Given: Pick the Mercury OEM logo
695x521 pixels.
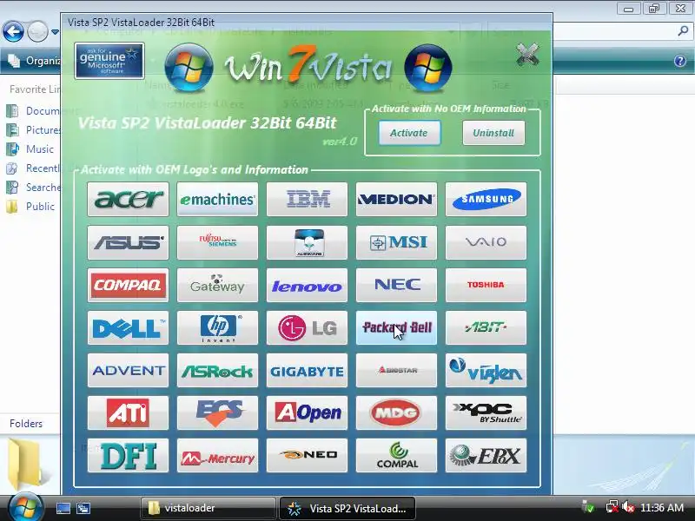Looking at the screenshot, I should coord(217,456).
